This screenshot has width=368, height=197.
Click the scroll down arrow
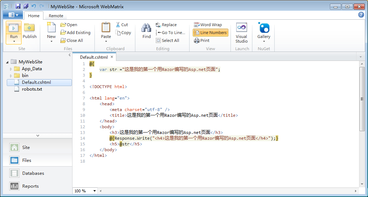click(x=362, y=184)
